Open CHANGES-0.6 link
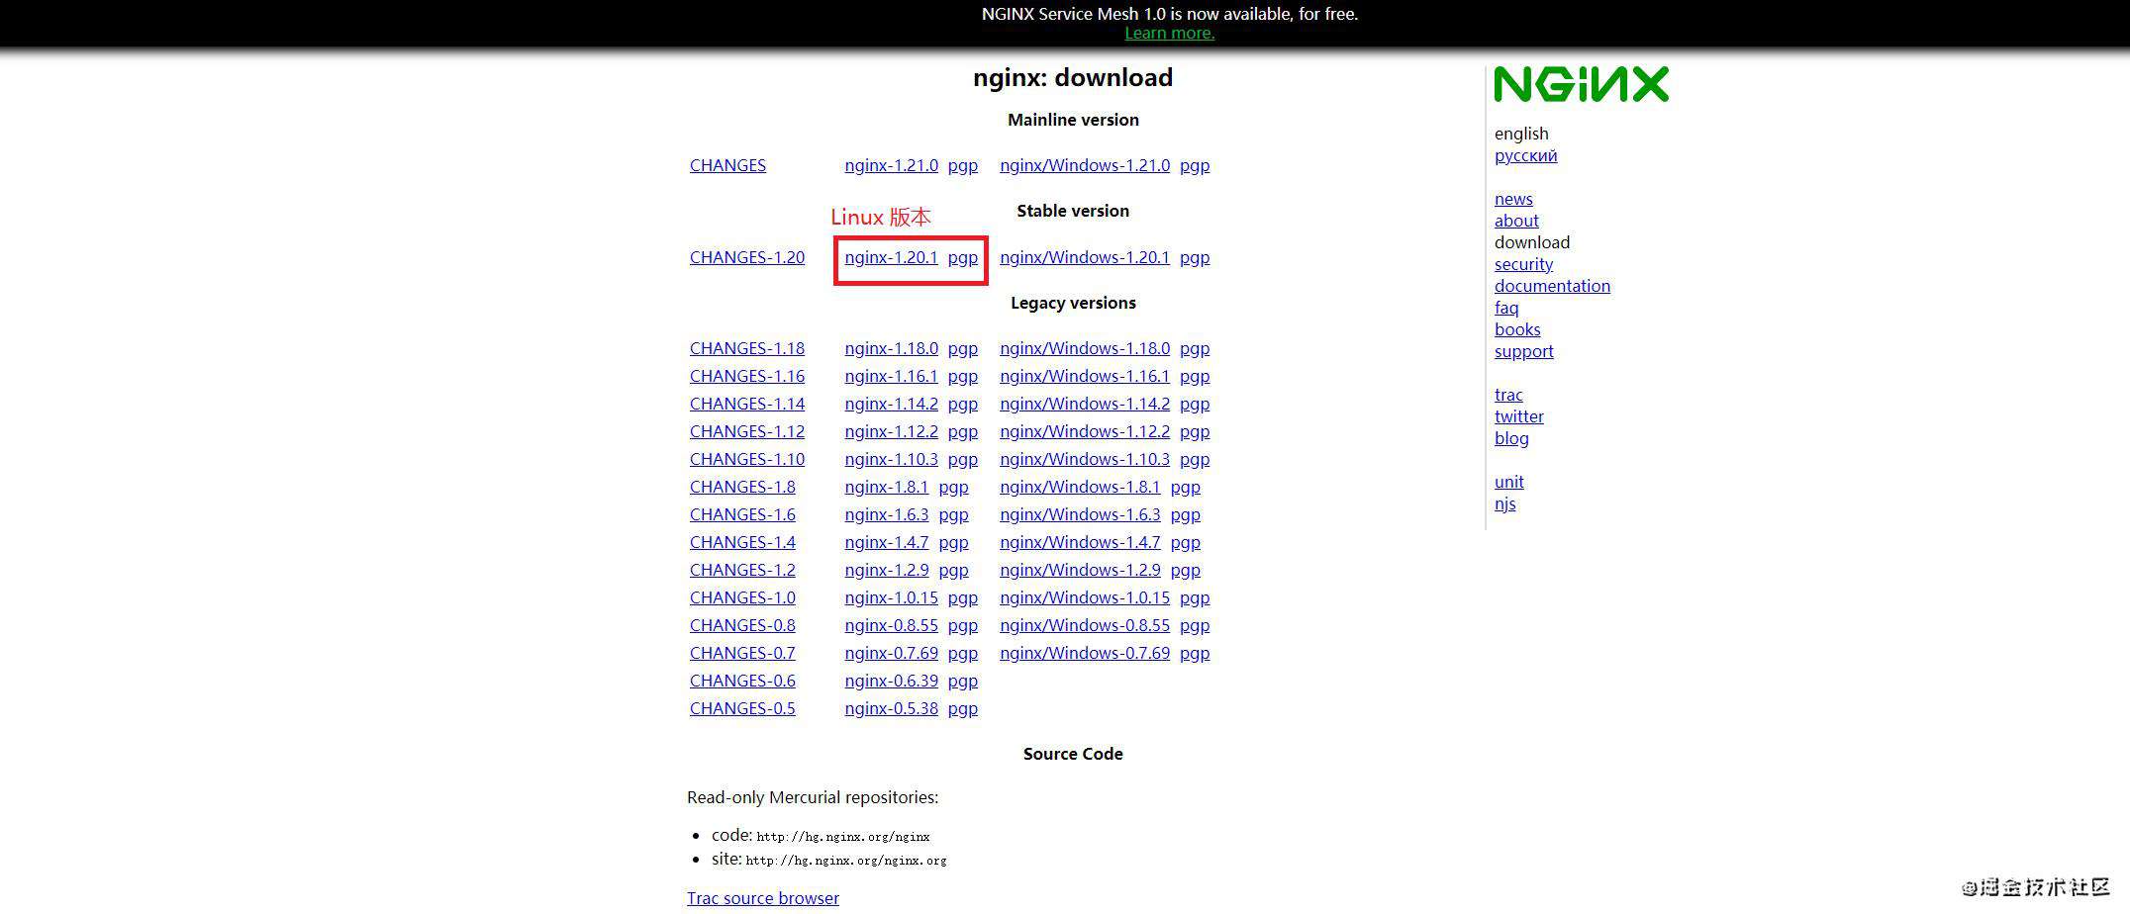 point(742,681)
